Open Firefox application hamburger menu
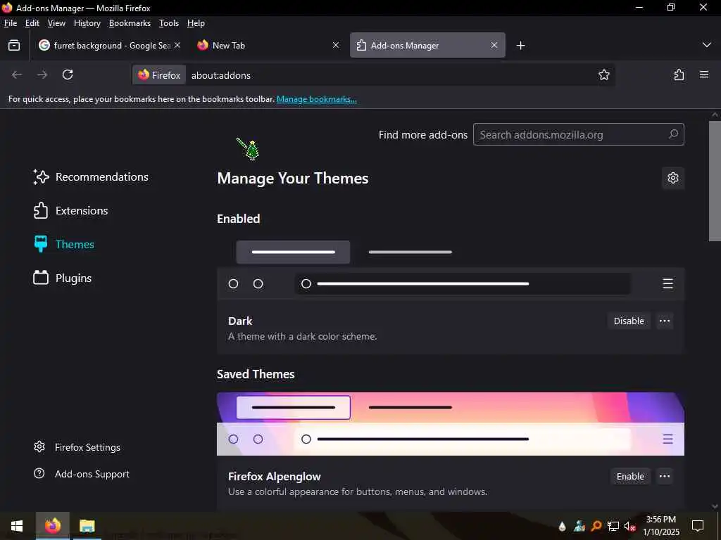Image resolution: width=721 pixels, height=540 pixels. (704, 75)
